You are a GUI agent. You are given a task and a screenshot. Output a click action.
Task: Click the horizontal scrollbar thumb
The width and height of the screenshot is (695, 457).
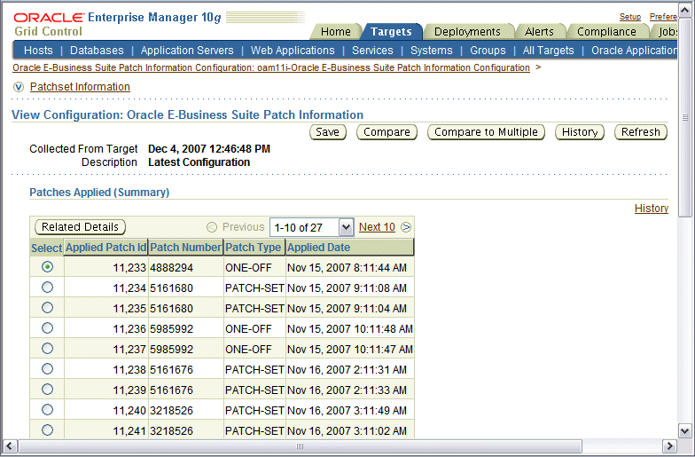click(x=300, y=445)
